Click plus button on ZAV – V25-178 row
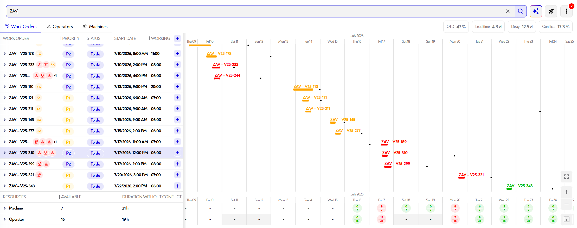Screen dimensions: 577x228 tap(178, 54)
